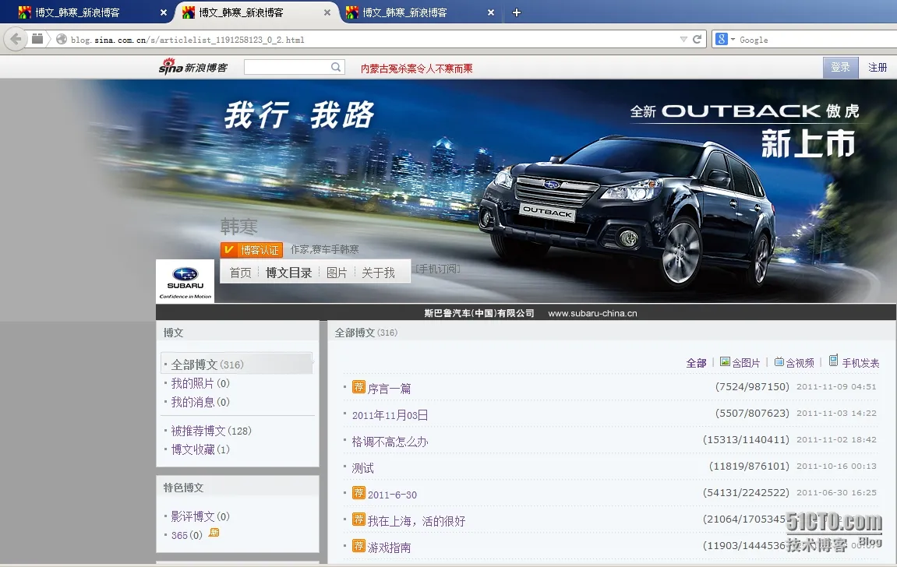Open the post 我在上海，活的很好

click(x=416, y=521)
